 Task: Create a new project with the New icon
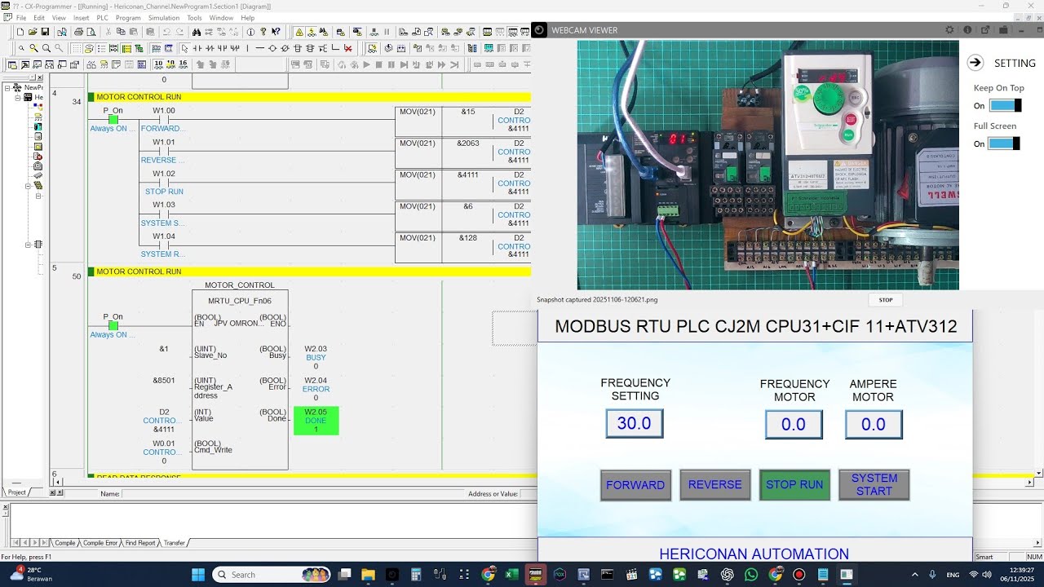pyautogui.click(x=20, y=32)
